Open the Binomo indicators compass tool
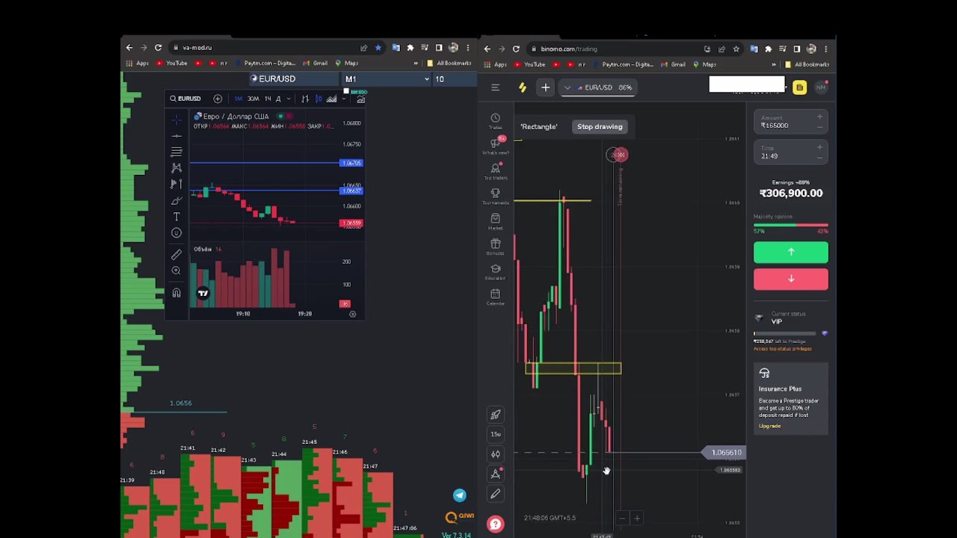The width and height of the screenshot is (957, 538). (x=495, y=474)
